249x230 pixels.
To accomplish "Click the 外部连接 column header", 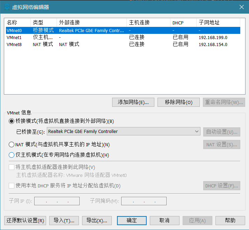I will [91, 23].
